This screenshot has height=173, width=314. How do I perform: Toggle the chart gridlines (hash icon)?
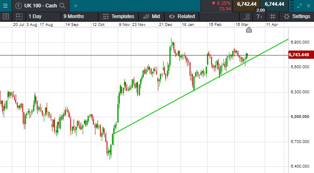click(x=272, y=16)
